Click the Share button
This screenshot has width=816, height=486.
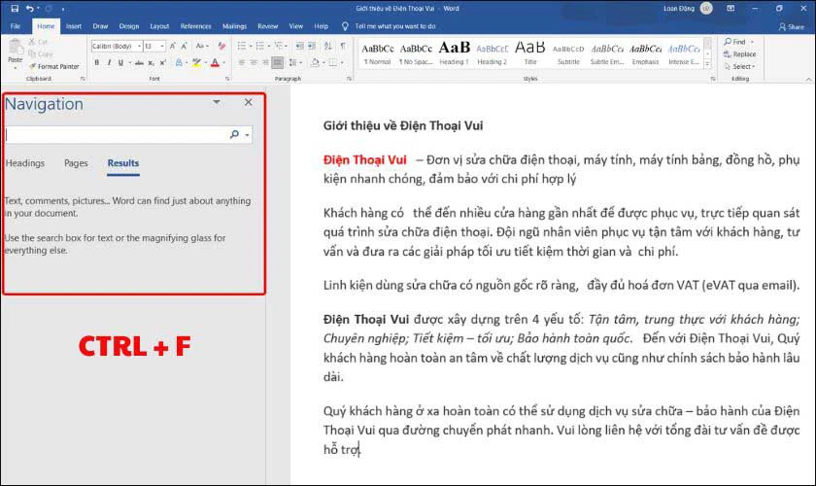tap(791, 26)
